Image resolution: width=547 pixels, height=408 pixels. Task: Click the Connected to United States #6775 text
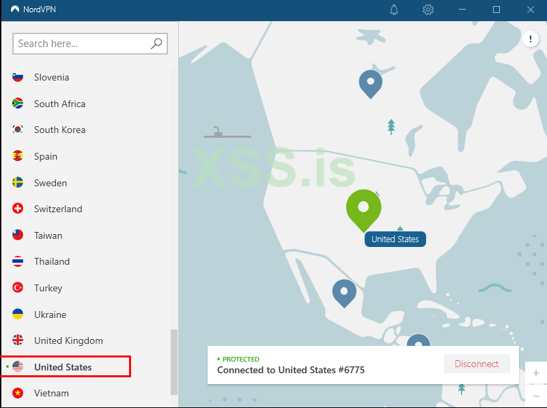click(x=291, y=370)
